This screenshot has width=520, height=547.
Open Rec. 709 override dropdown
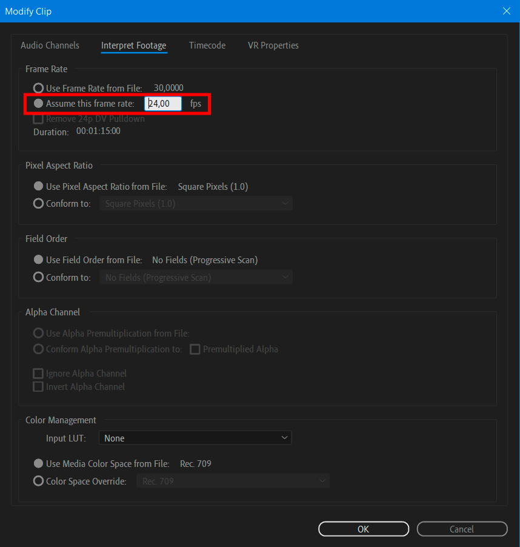[x=233, y=481]
